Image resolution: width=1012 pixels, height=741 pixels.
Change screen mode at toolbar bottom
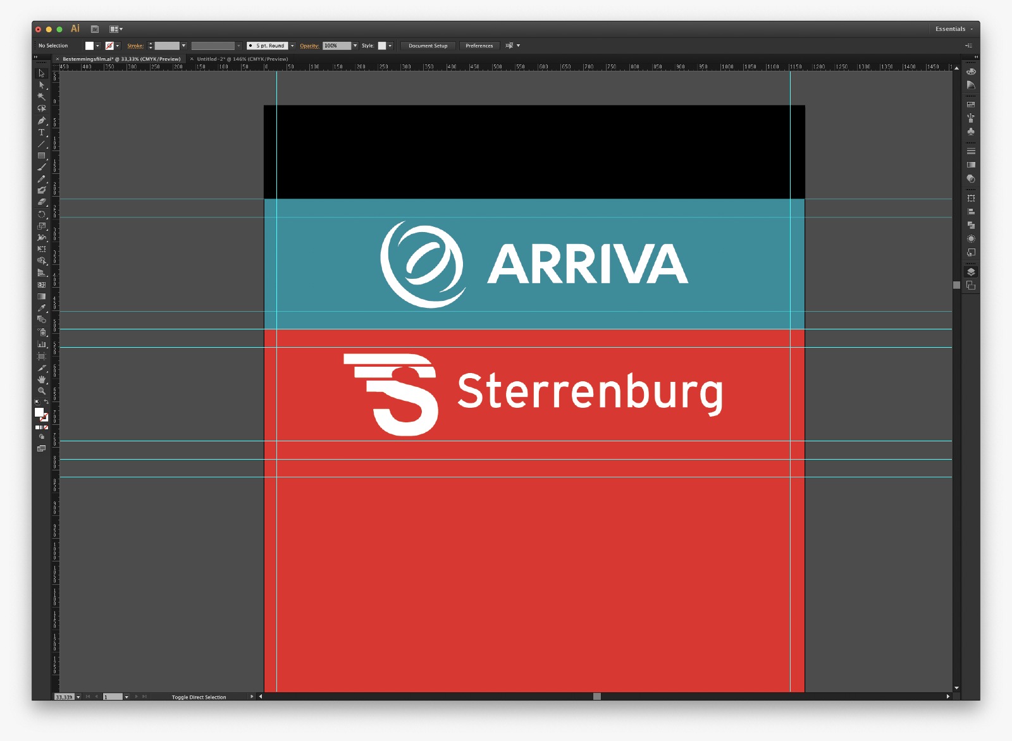(x=42, y=448)
